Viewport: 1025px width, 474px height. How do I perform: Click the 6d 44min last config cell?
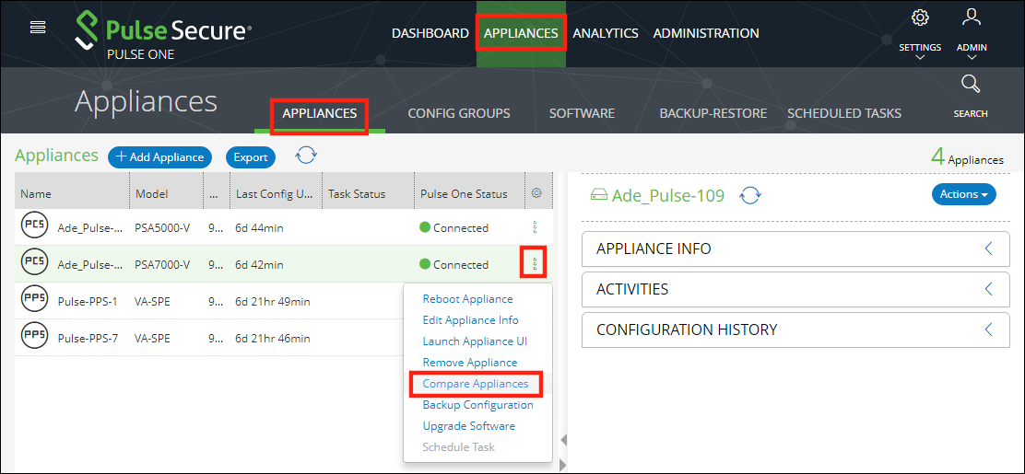259,228
